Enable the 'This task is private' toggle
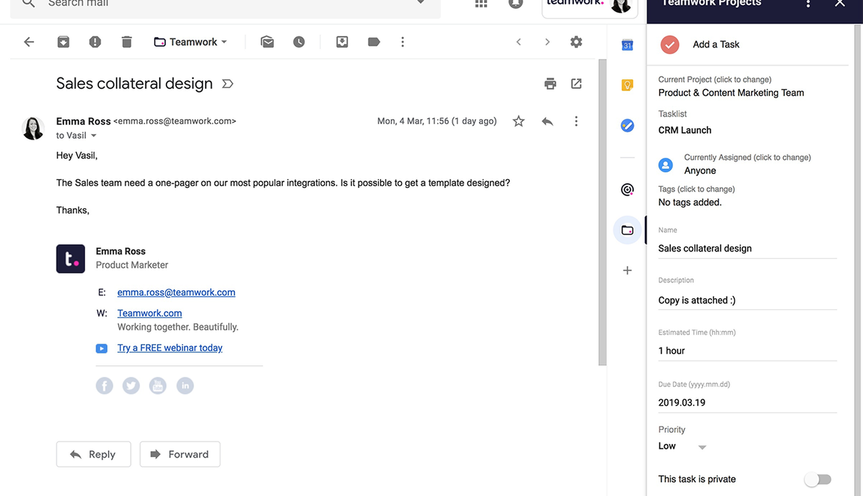 tap(817, 479)
